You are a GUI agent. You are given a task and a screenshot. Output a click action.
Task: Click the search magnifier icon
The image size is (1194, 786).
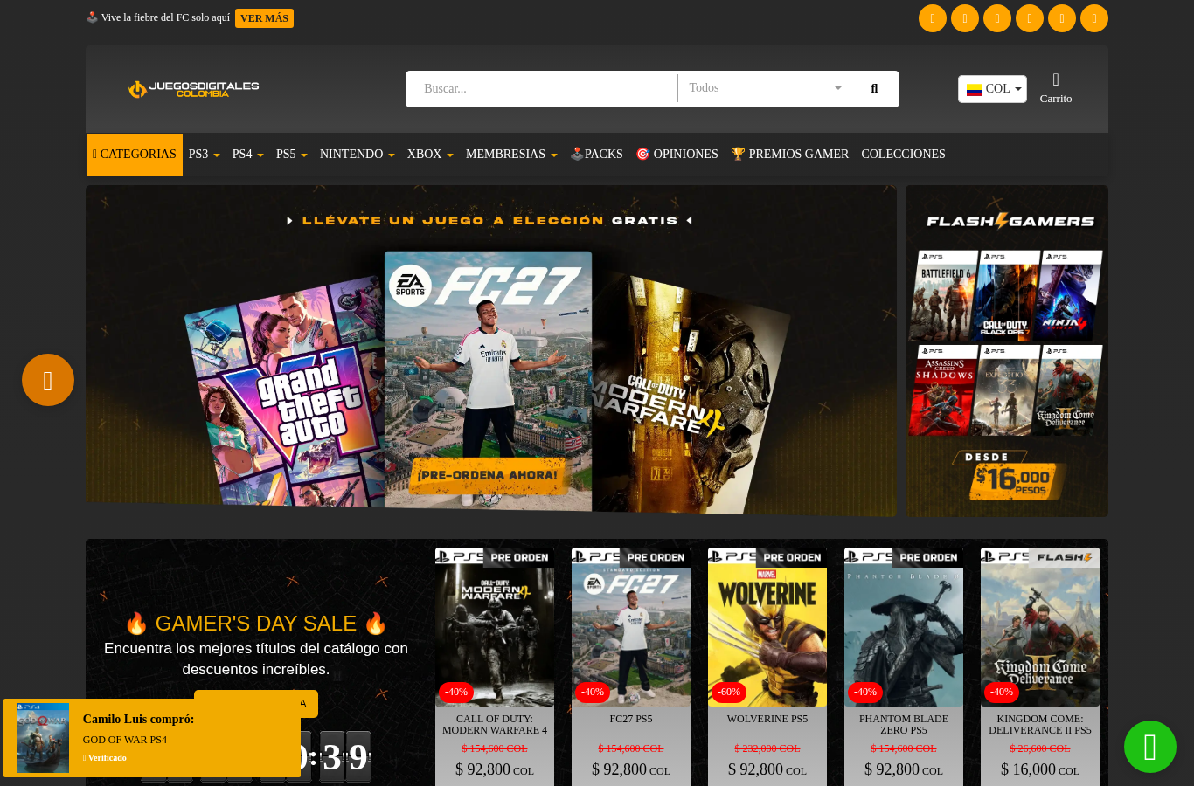point(874,89)
